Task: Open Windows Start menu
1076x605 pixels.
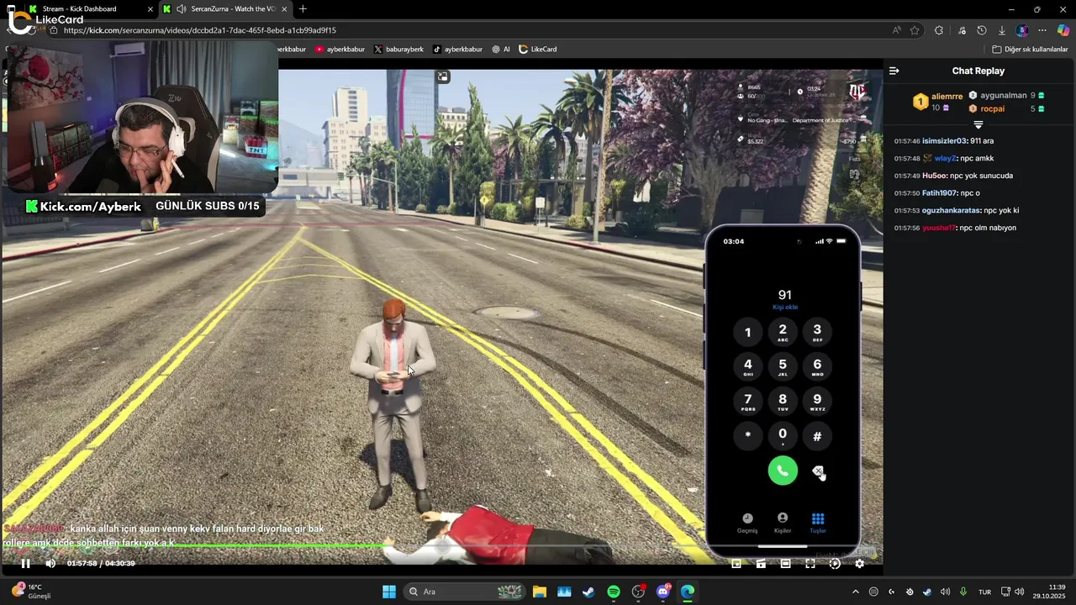Action: pos(389,592)
